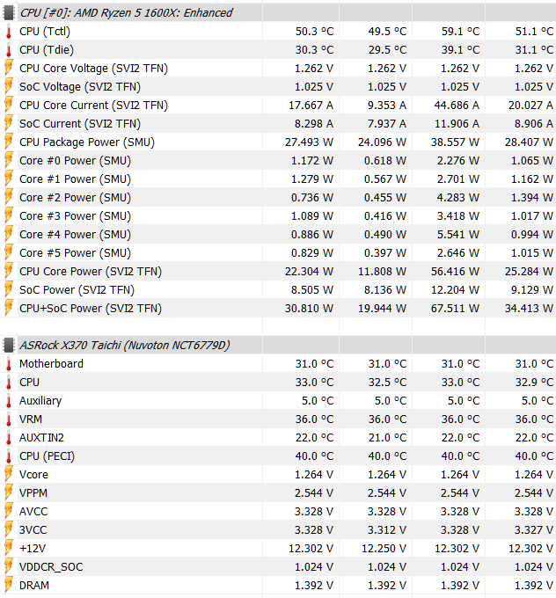Click thermometer icon next to Auxiliary
The image size is (556, 598).
(x=9, y=401)
